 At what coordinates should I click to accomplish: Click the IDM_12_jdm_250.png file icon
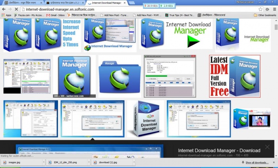pos(50,162)
